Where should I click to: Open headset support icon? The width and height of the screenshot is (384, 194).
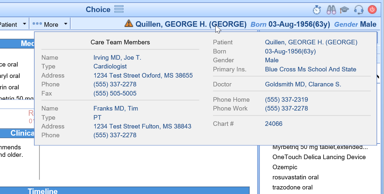pos(359,10)
